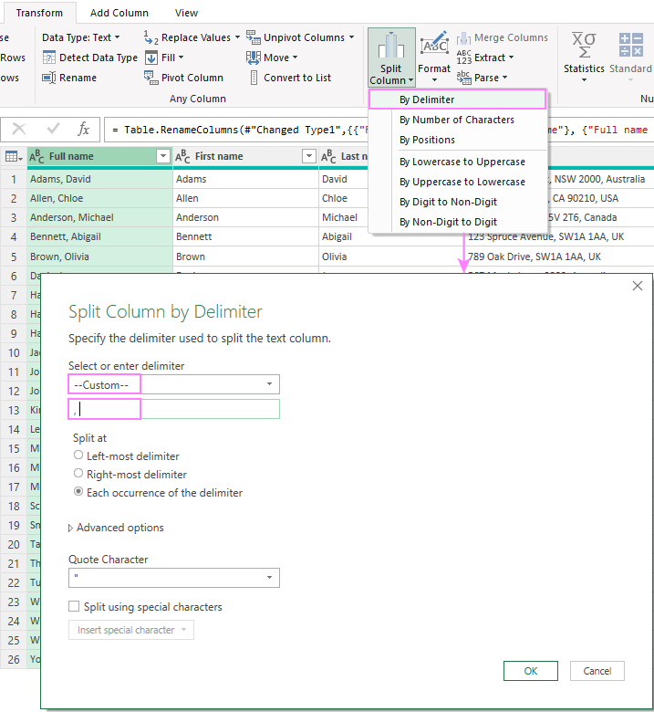Click the First name column type icon
Viewport: 654px width, 712px height.
(182, 157)
